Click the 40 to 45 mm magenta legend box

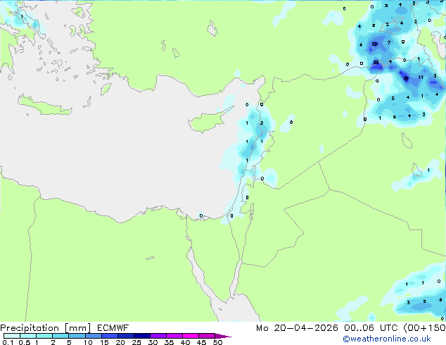point(191,336)
